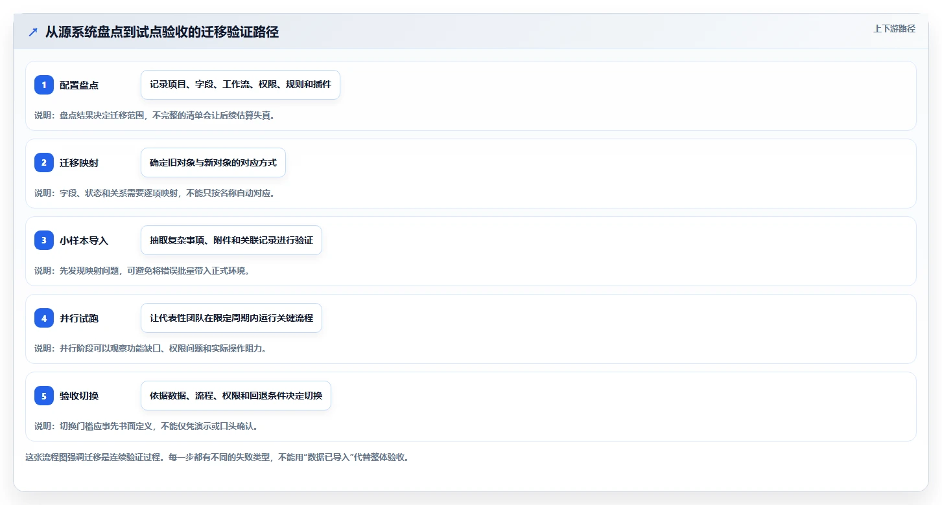Screen dimensions: 942x505
Task: Click the 依据数据、流程、权限和回退条件 box
Action: [x=236, y=396]
